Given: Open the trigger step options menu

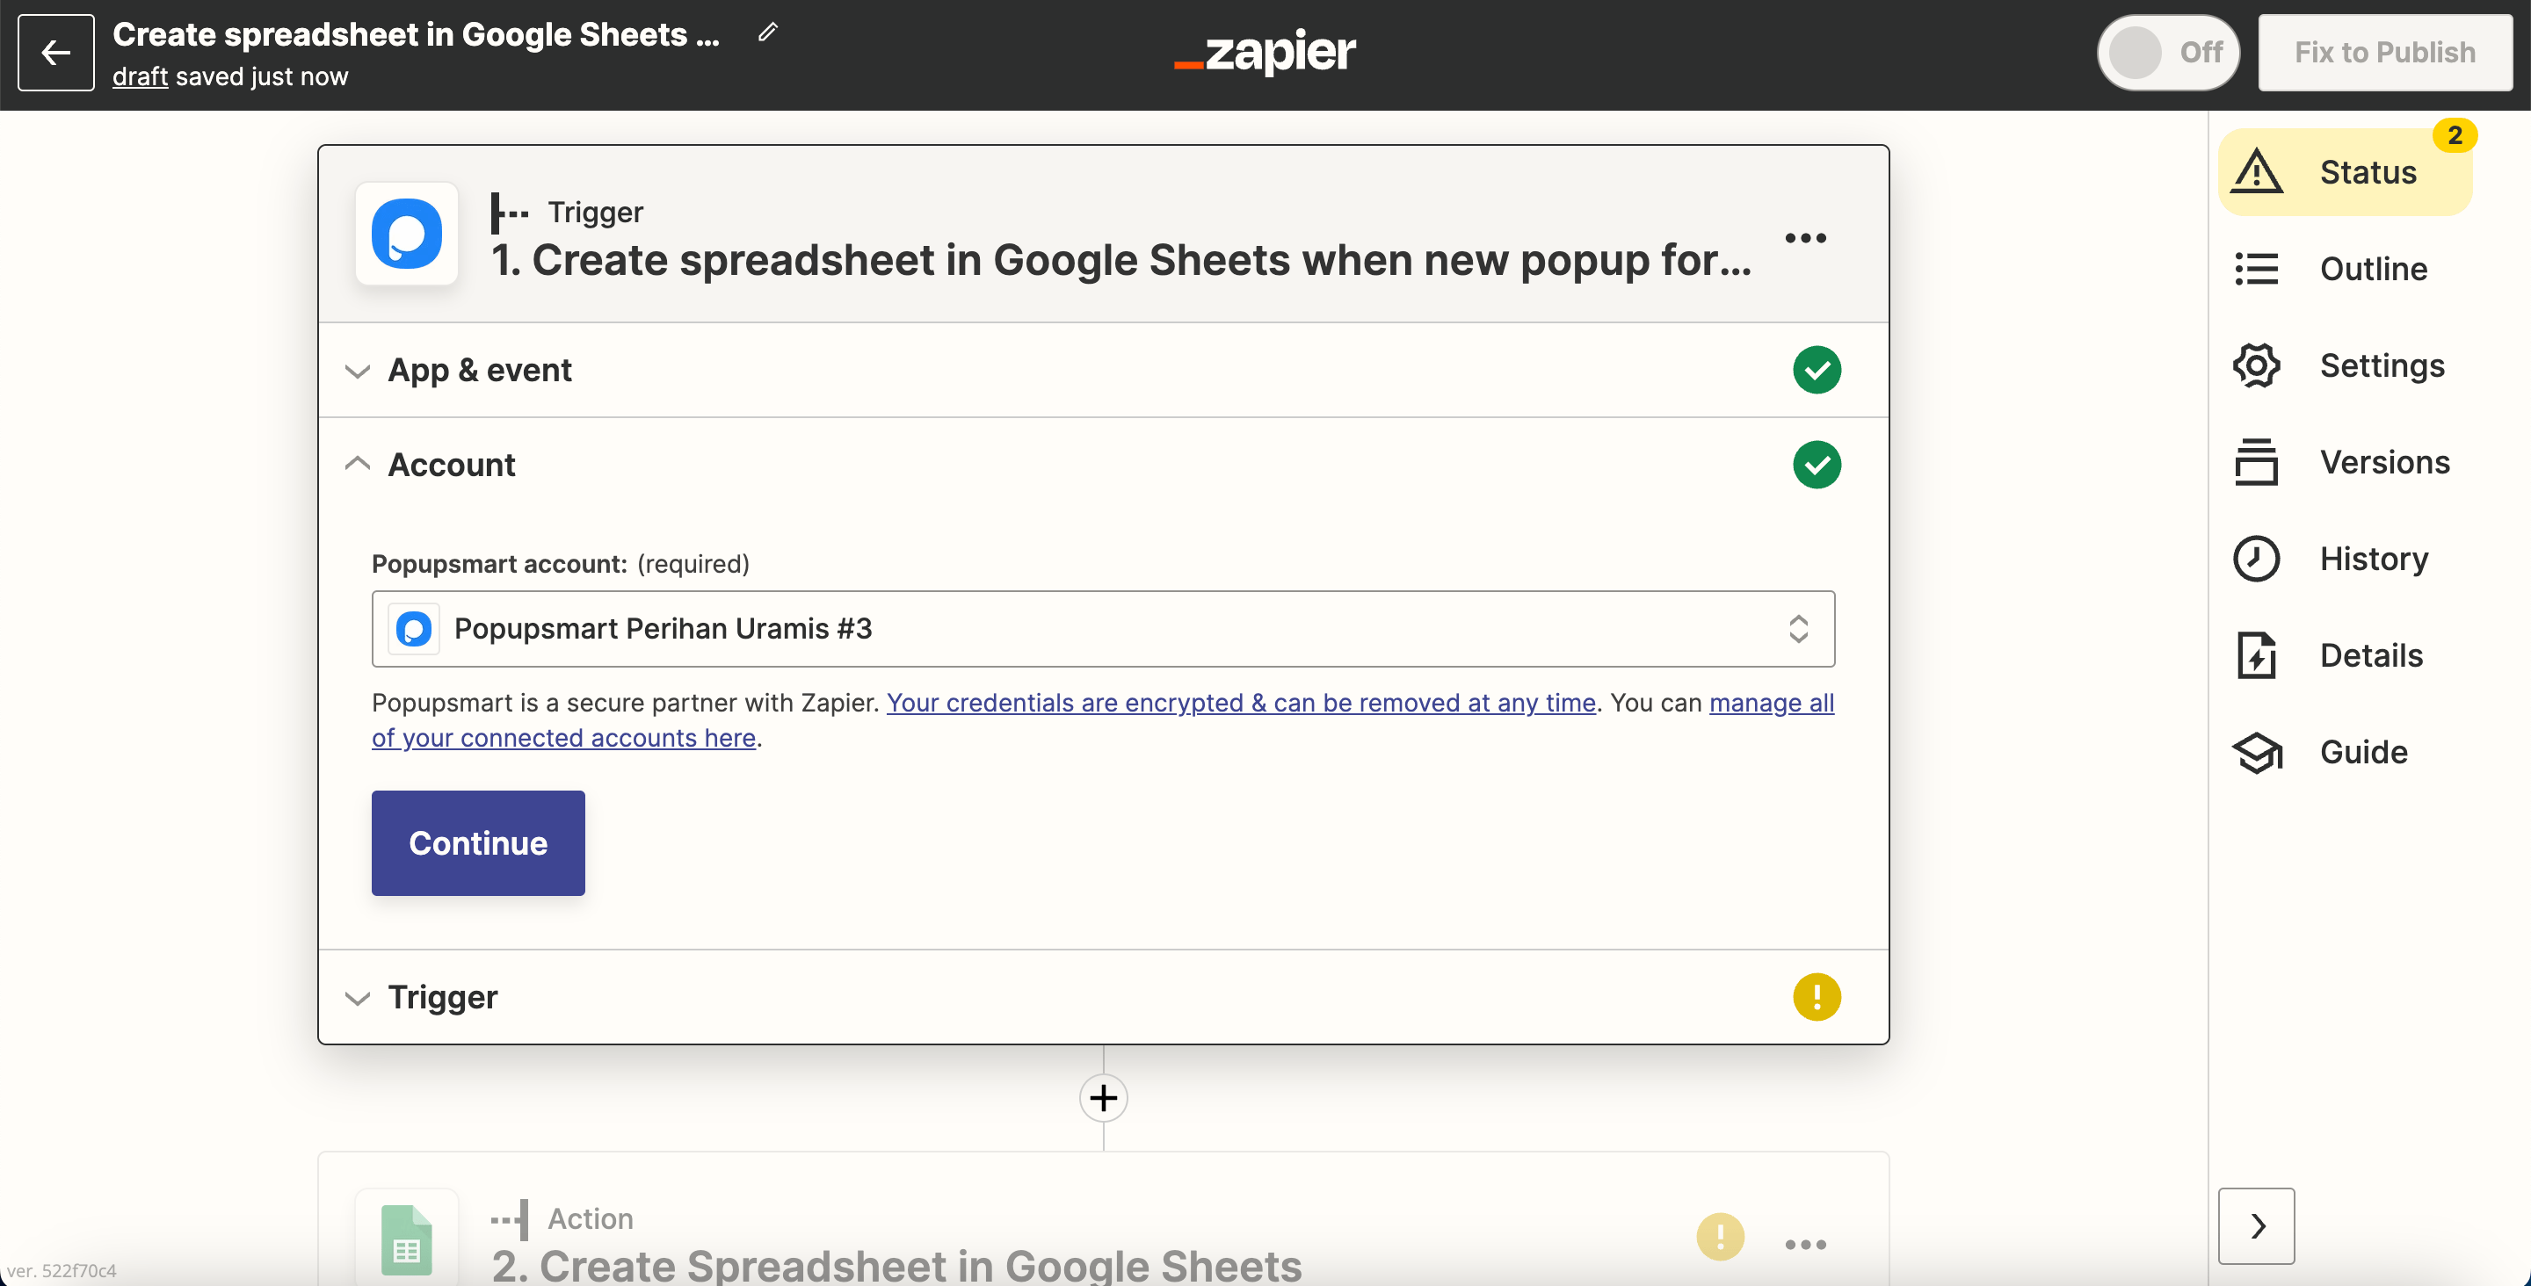Looking at the screenshot, I should coord(1805,237).
